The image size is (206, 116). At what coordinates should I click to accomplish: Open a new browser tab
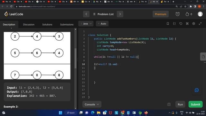173,2
